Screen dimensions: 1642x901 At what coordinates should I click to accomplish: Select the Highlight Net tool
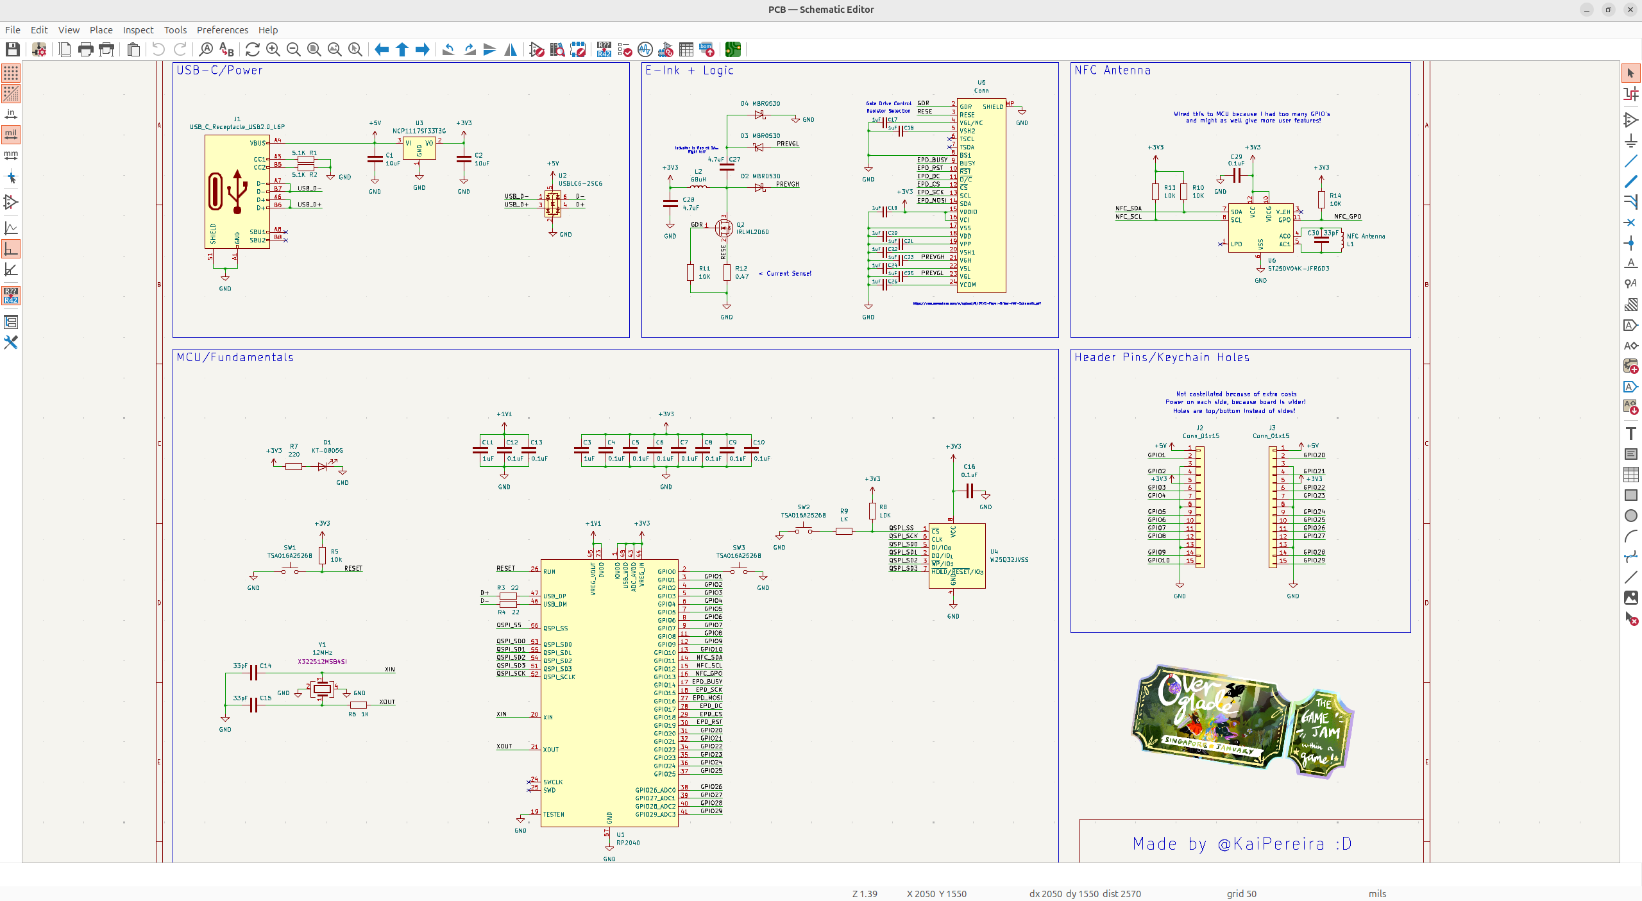(1630, 94)
